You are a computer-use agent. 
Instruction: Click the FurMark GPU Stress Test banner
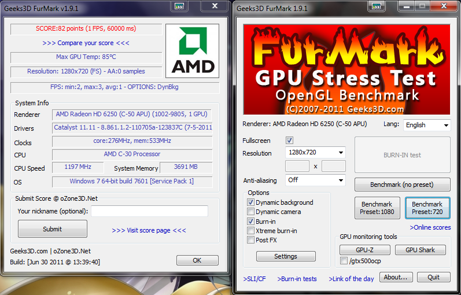coord(346,70)
